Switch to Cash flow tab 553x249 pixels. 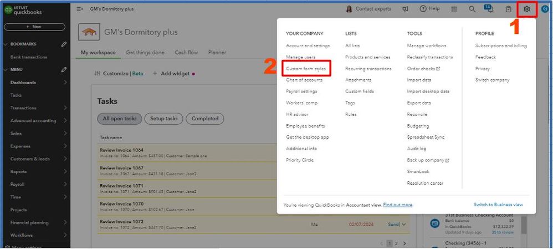[186, 52]
